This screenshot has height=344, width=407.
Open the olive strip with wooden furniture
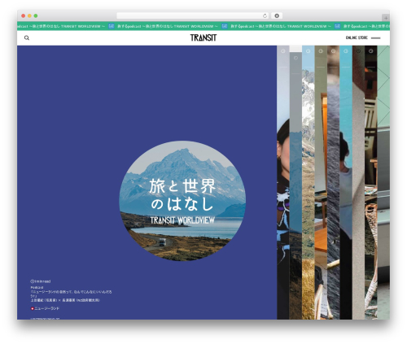[x=321, y=182]
